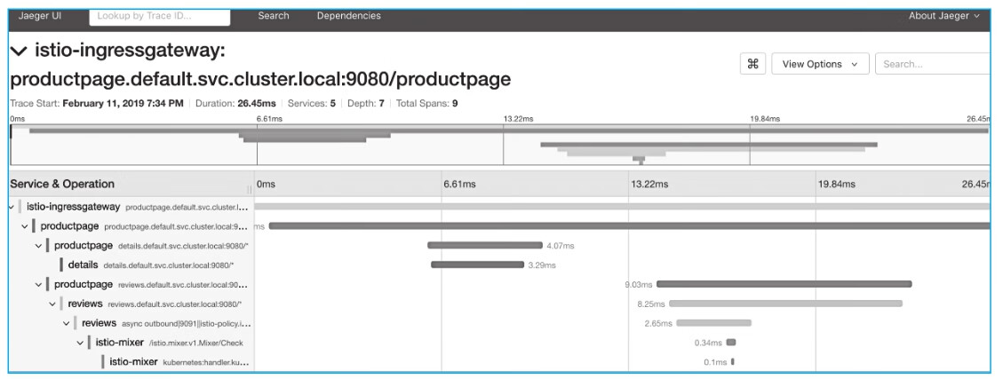Viewport: 1003px width, 379px height.
Task: Open the Dependencies page
Action: [348, 16]
